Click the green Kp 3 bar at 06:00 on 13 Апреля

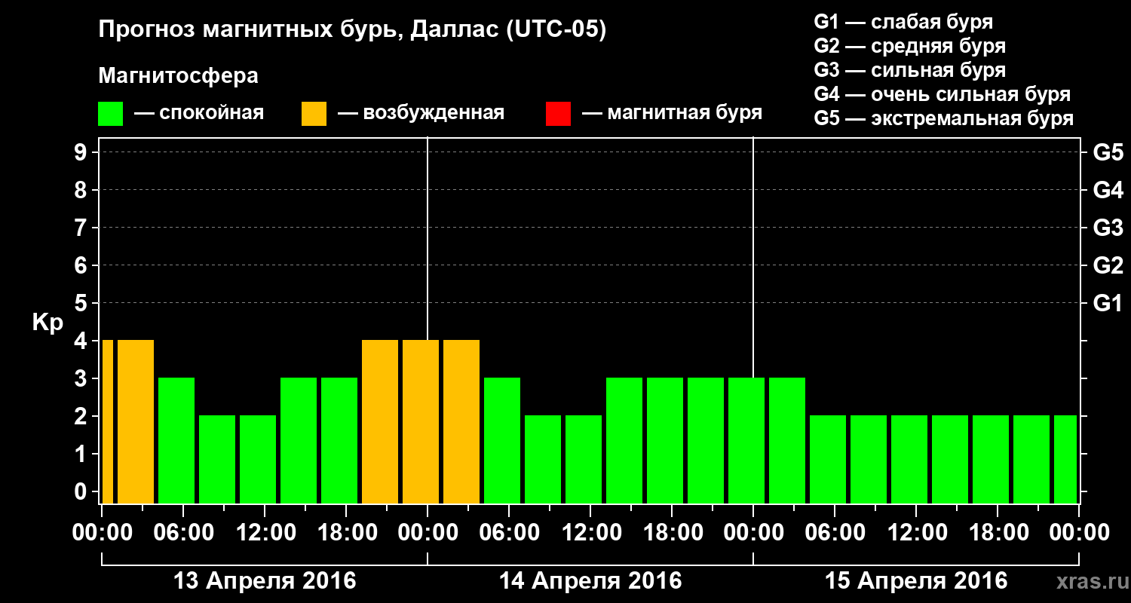click(176, 440)
